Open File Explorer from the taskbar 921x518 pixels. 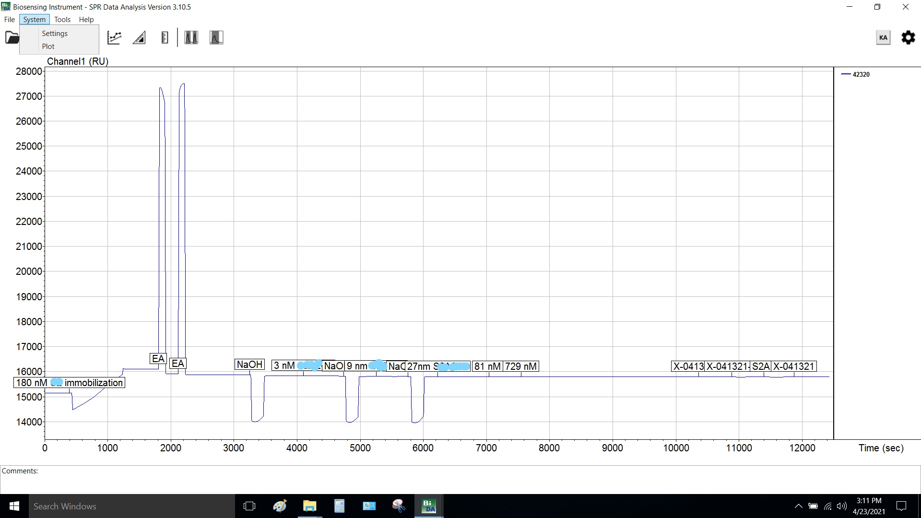tap(310, 506)
